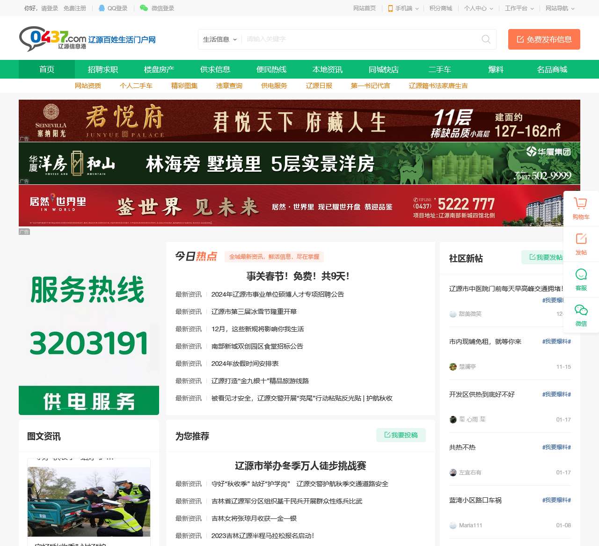599x546 pixels.
Task: Click the pencil icon on 我要投稿
Action: point(387,435)
